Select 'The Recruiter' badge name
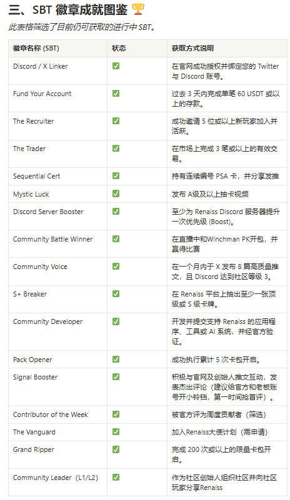290x500 pixels. 33,121
